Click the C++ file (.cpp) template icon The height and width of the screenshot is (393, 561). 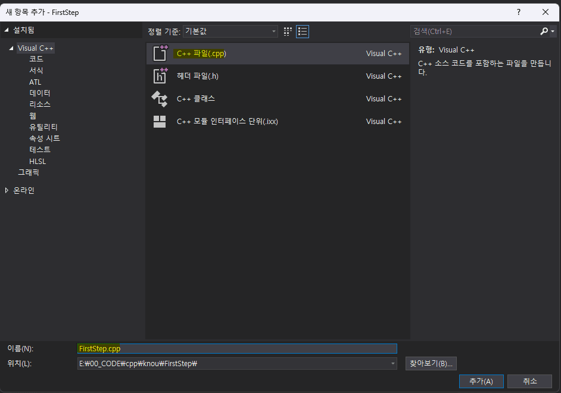pyautogui.click(x=160, y=53)
